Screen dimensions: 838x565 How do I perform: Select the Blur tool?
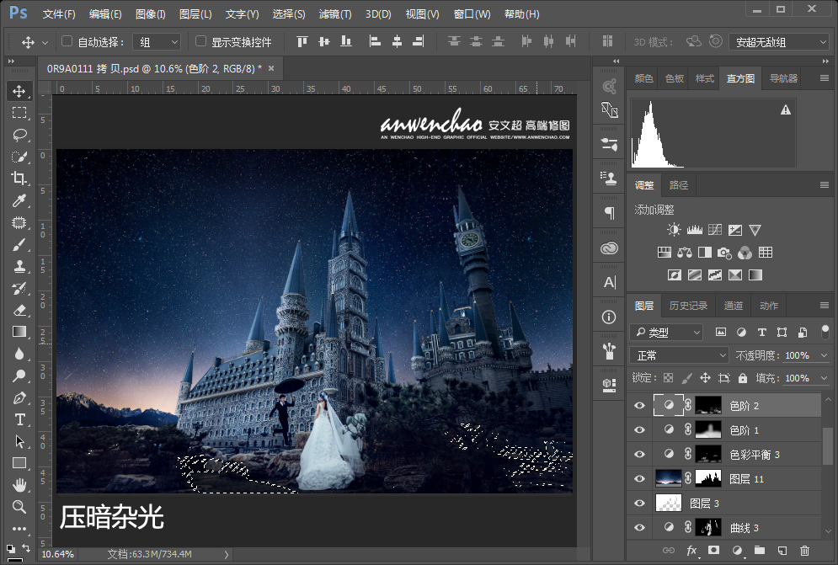[x=19, y=354]
